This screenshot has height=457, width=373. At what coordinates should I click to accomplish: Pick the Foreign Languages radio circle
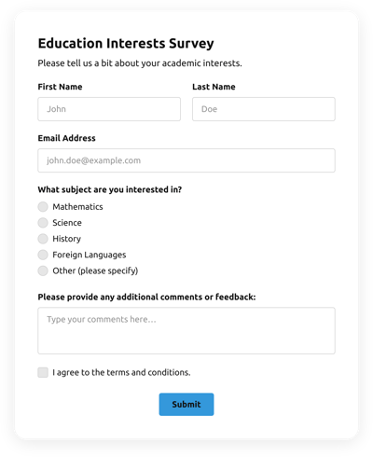[x=43, y=255]
